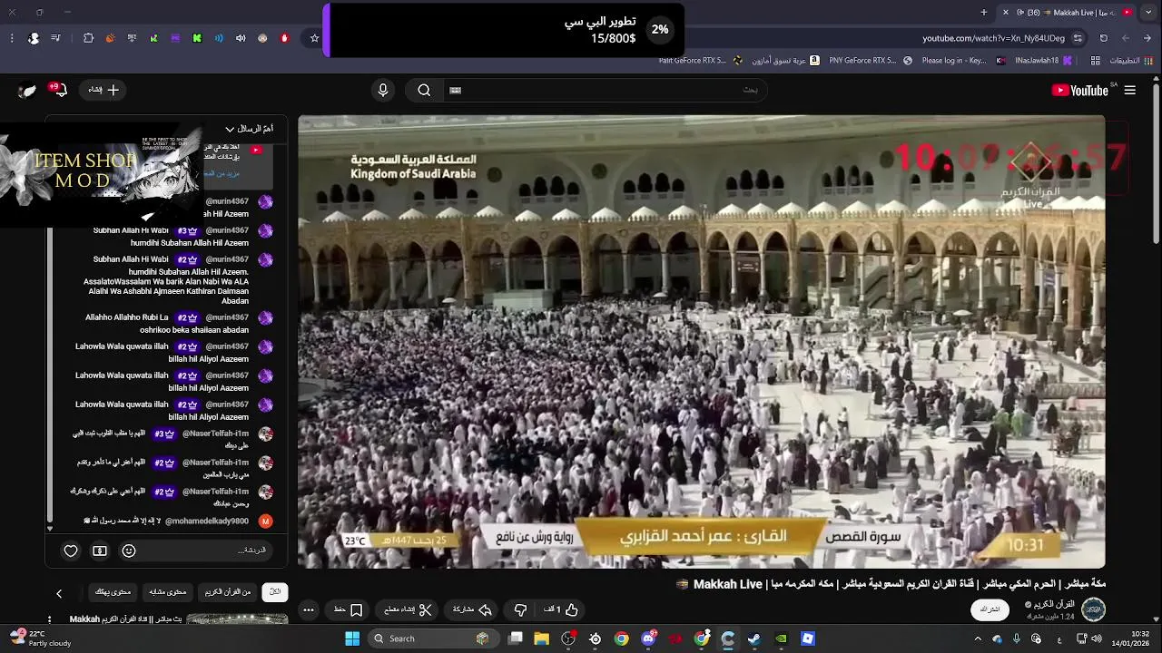Open the suggested Makkah video thumbnail

click(x=237, y=619)
